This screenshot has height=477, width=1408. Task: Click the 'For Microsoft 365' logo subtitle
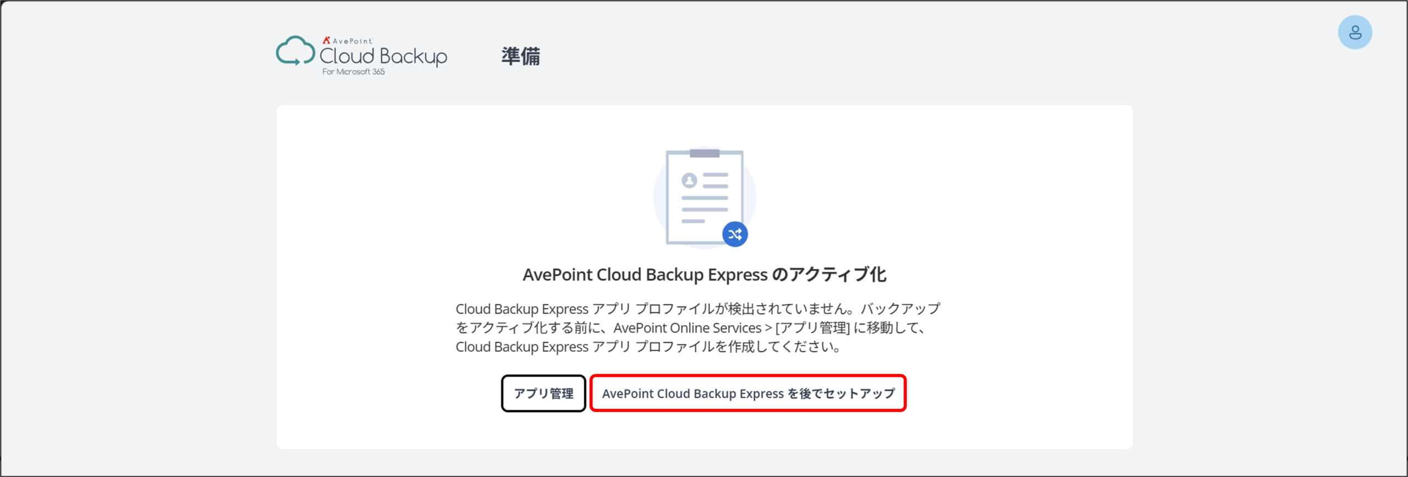(x=353, y=72)
